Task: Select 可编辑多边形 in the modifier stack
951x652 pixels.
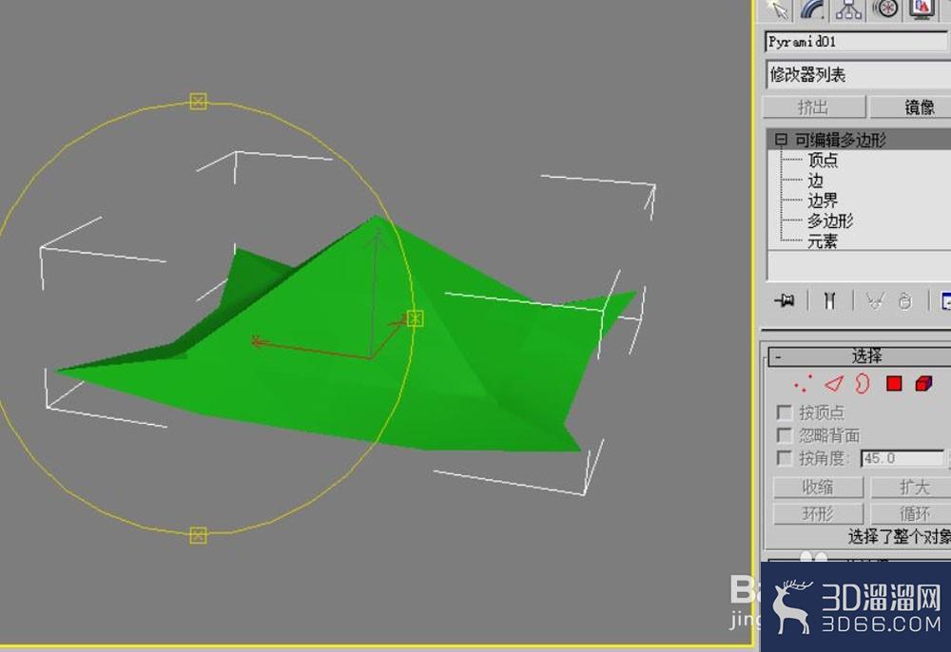Action: pyautogui.click(x=841, y=140)
